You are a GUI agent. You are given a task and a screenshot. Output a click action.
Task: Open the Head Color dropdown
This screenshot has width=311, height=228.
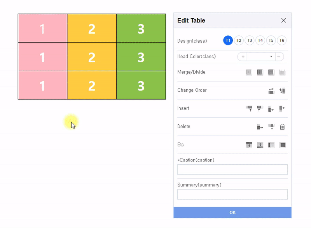coord(260,57)
